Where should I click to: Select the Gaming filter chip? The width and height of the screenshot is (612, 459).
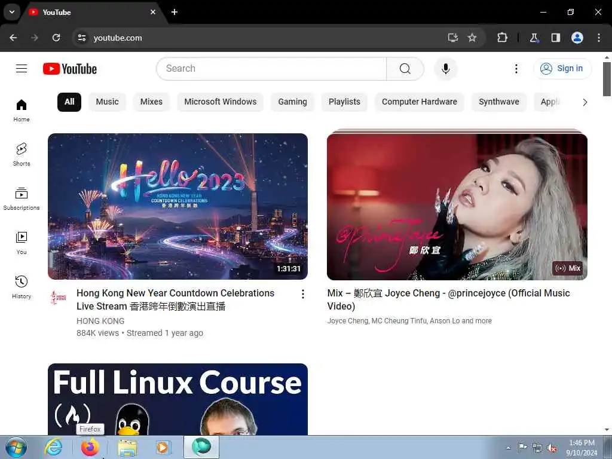coord(292,102)
